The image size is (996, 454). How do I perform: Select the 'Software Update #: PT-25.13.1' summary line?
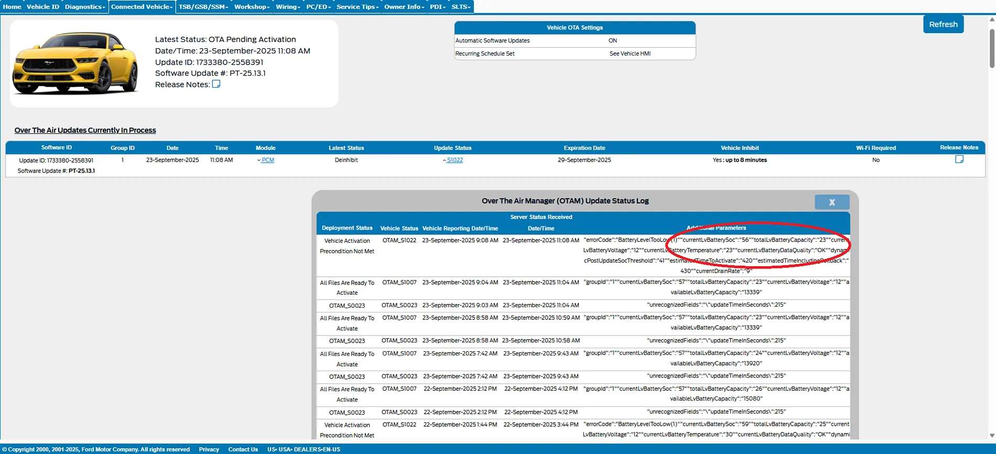(x=210, y=73)
